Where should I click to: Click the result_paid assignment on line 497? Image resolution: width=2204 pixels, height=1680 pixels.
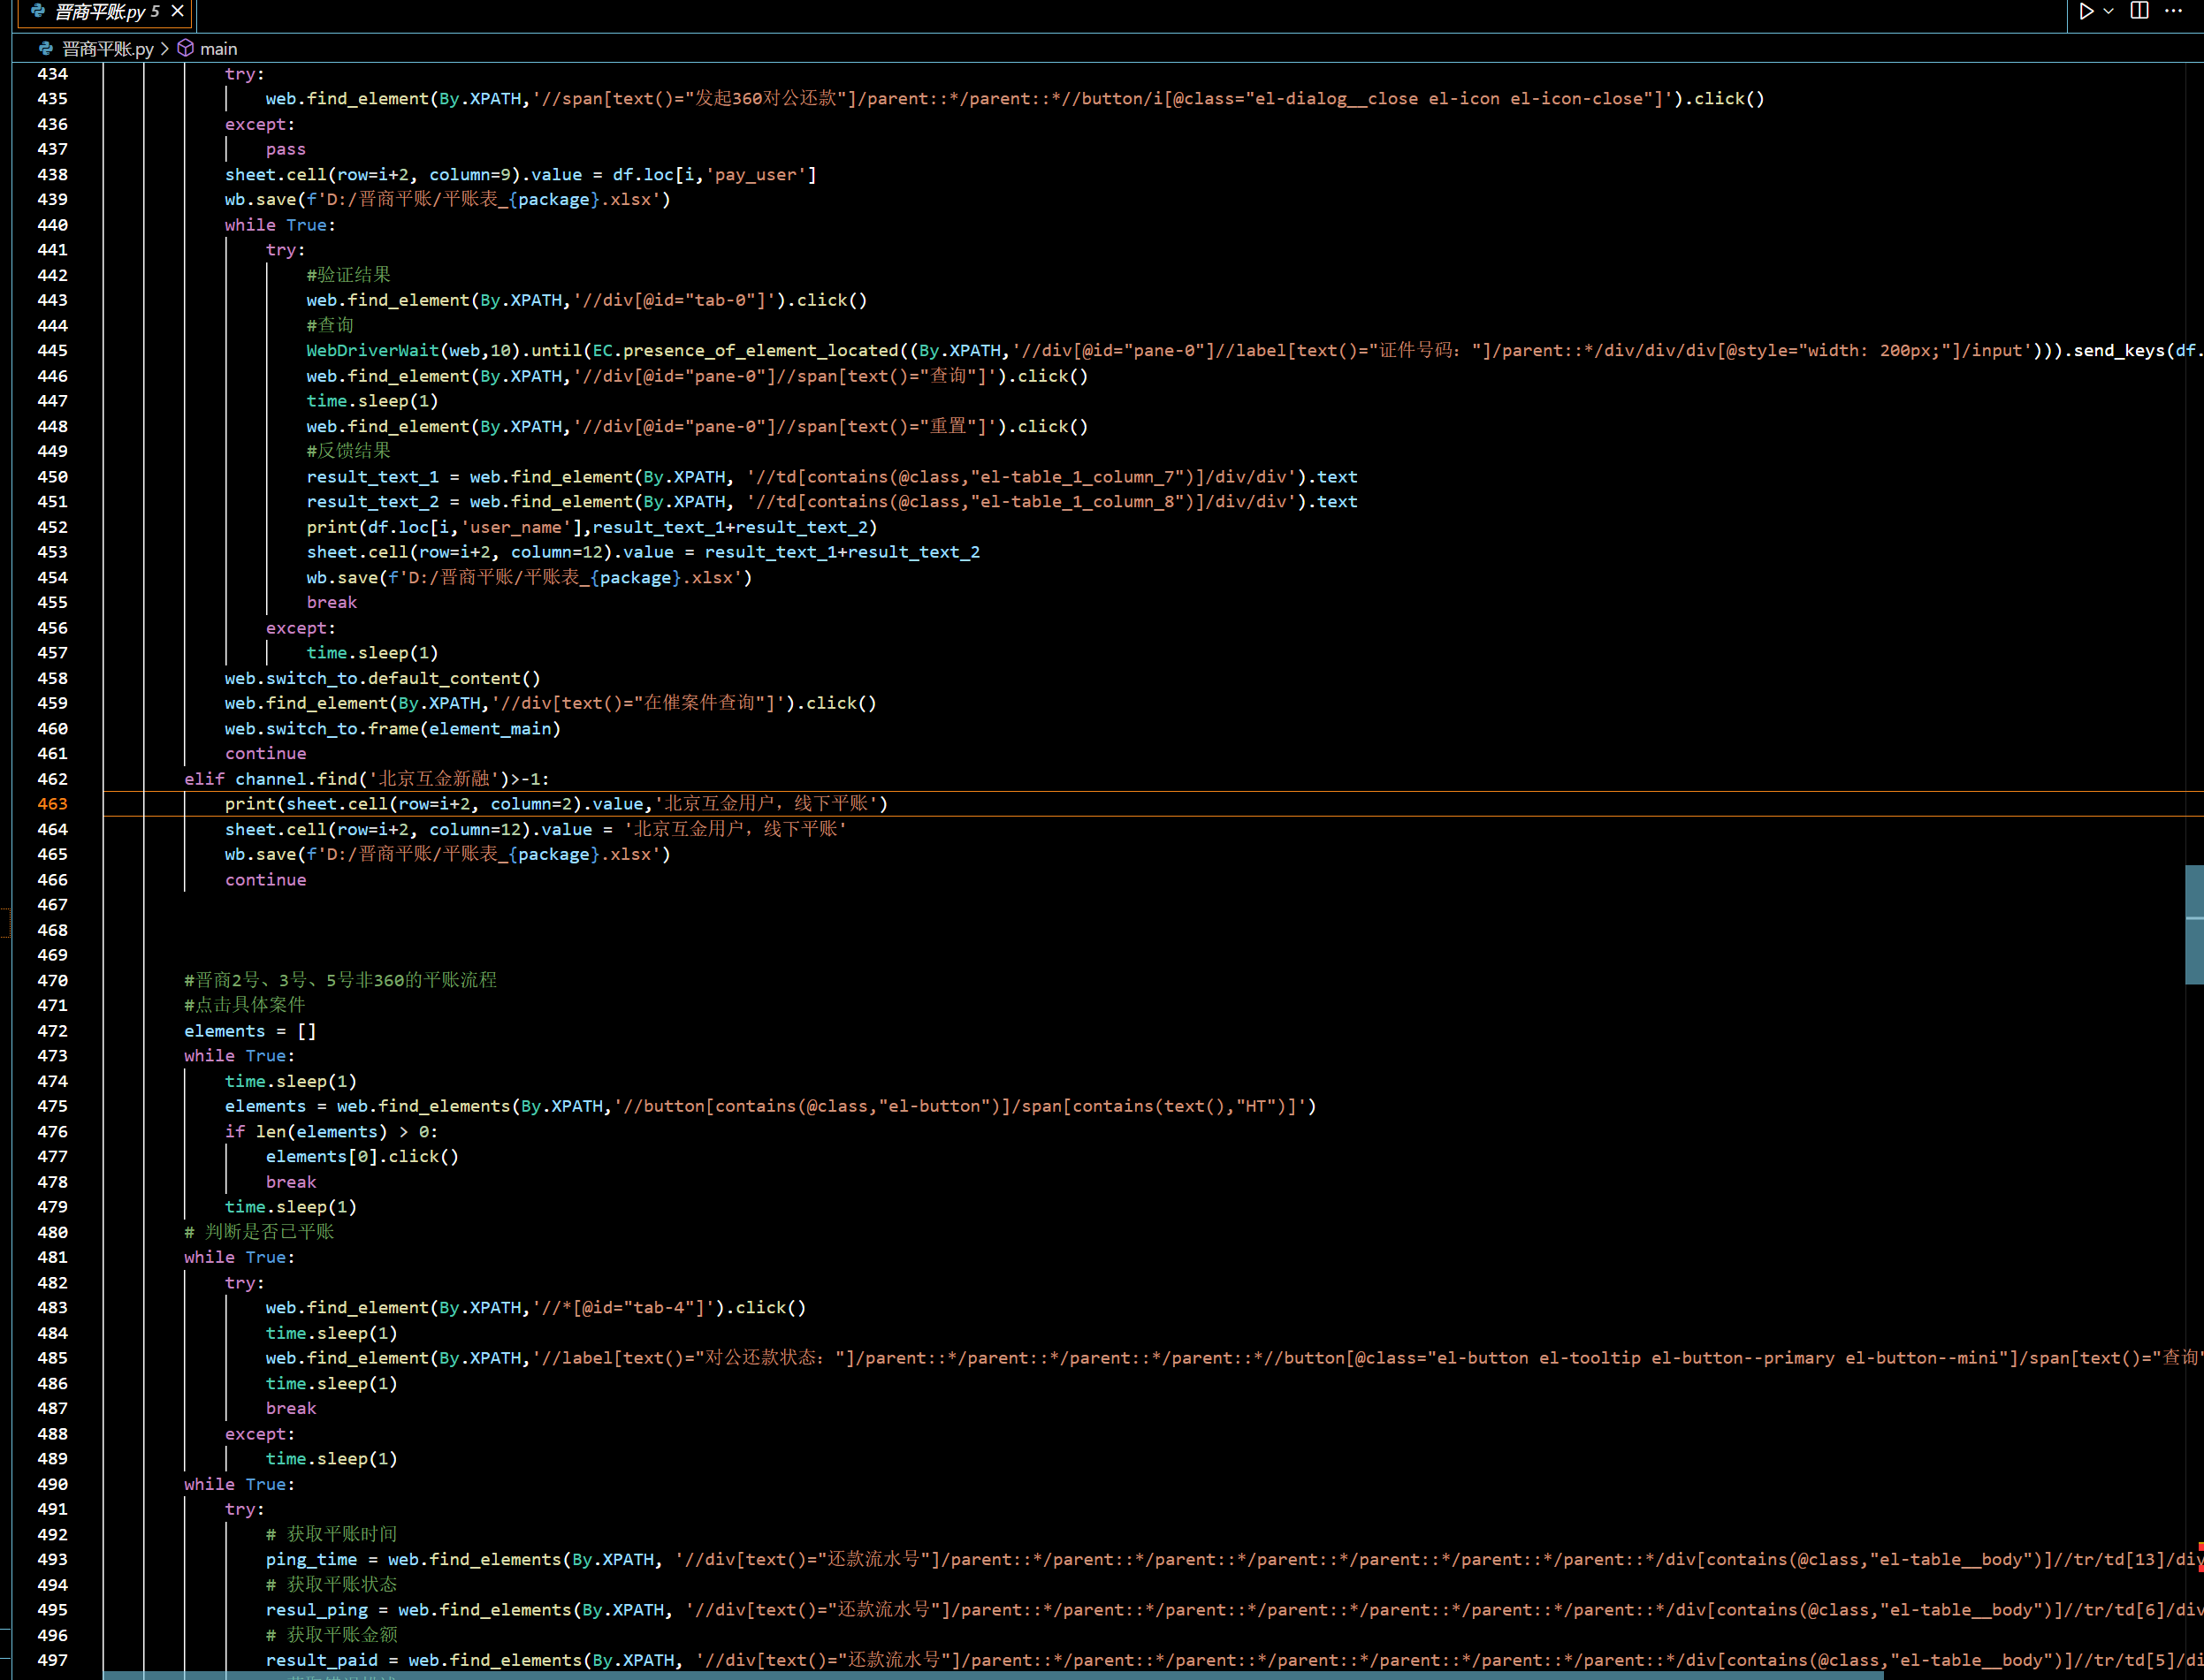point(1234,1660)
